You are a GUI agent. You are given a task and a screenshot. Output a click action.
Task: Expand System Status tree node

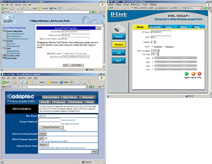click(3, 58)
